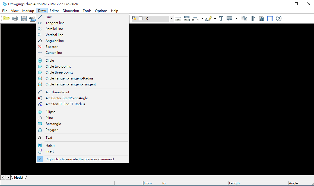The height and width of the screenshot is (186, 314).
Task: Select the Text markup T icon
Action: pos(221,18)
